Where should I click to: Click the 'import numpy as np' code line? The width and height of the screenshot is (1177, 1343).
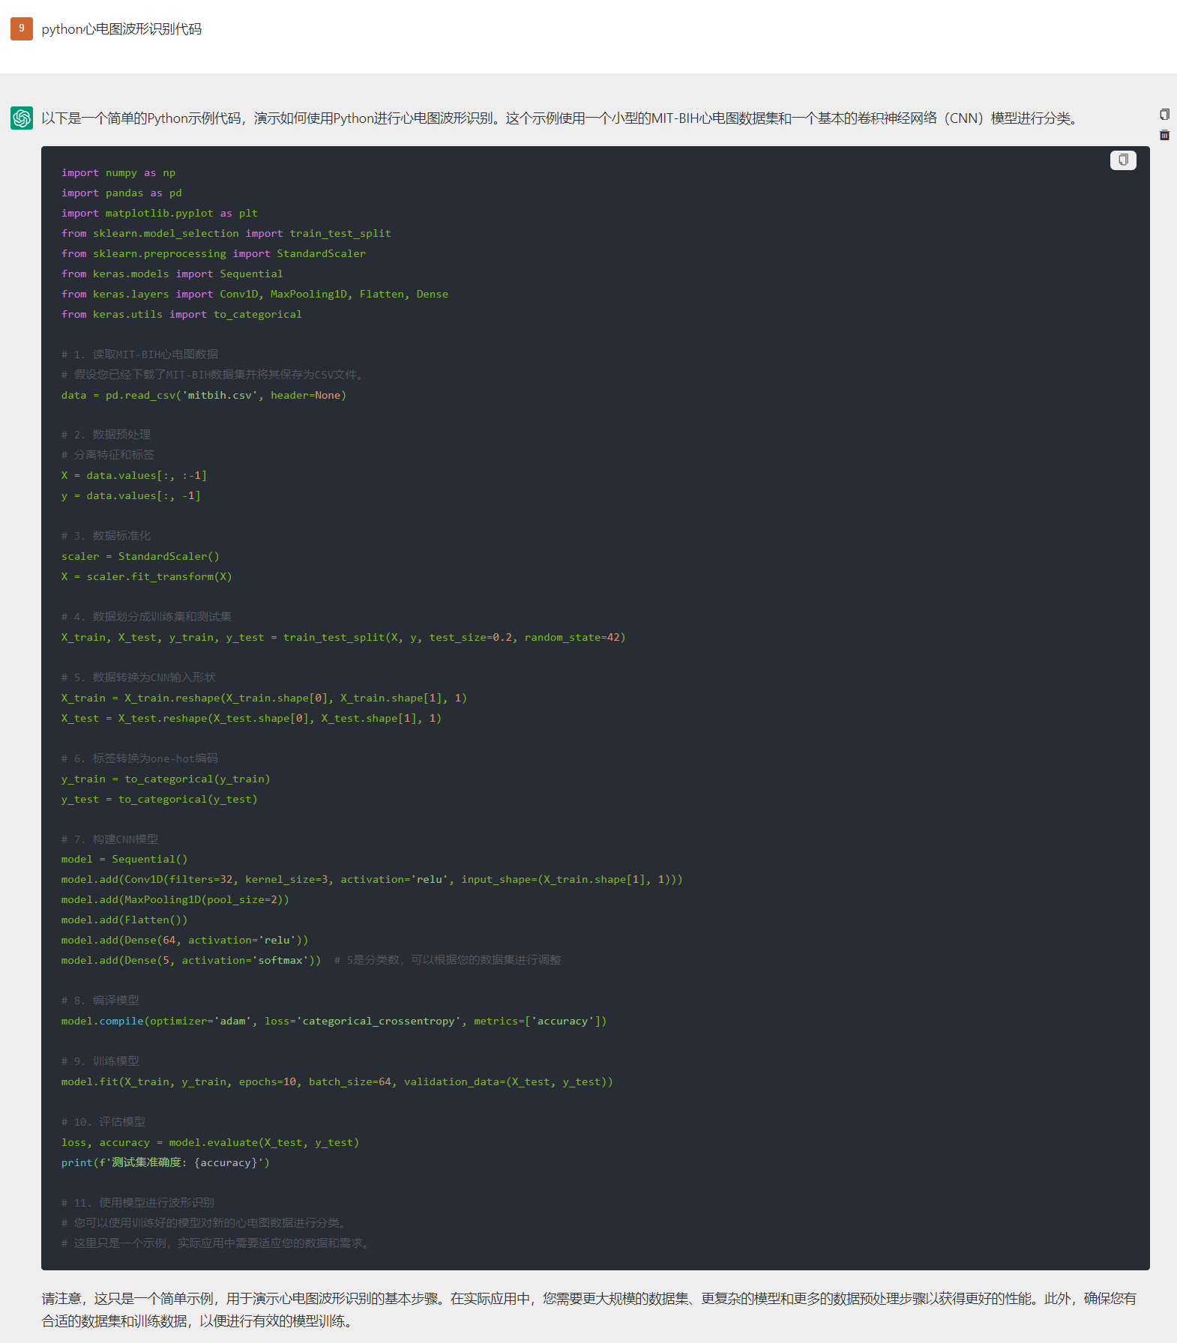point(118,173)
